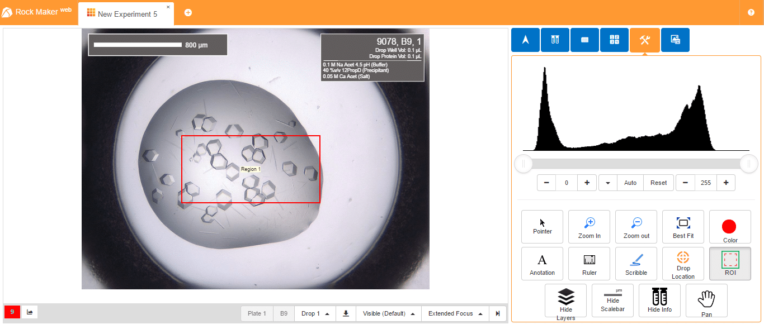
Task: Click the download image button
Action: pos(346,313)
